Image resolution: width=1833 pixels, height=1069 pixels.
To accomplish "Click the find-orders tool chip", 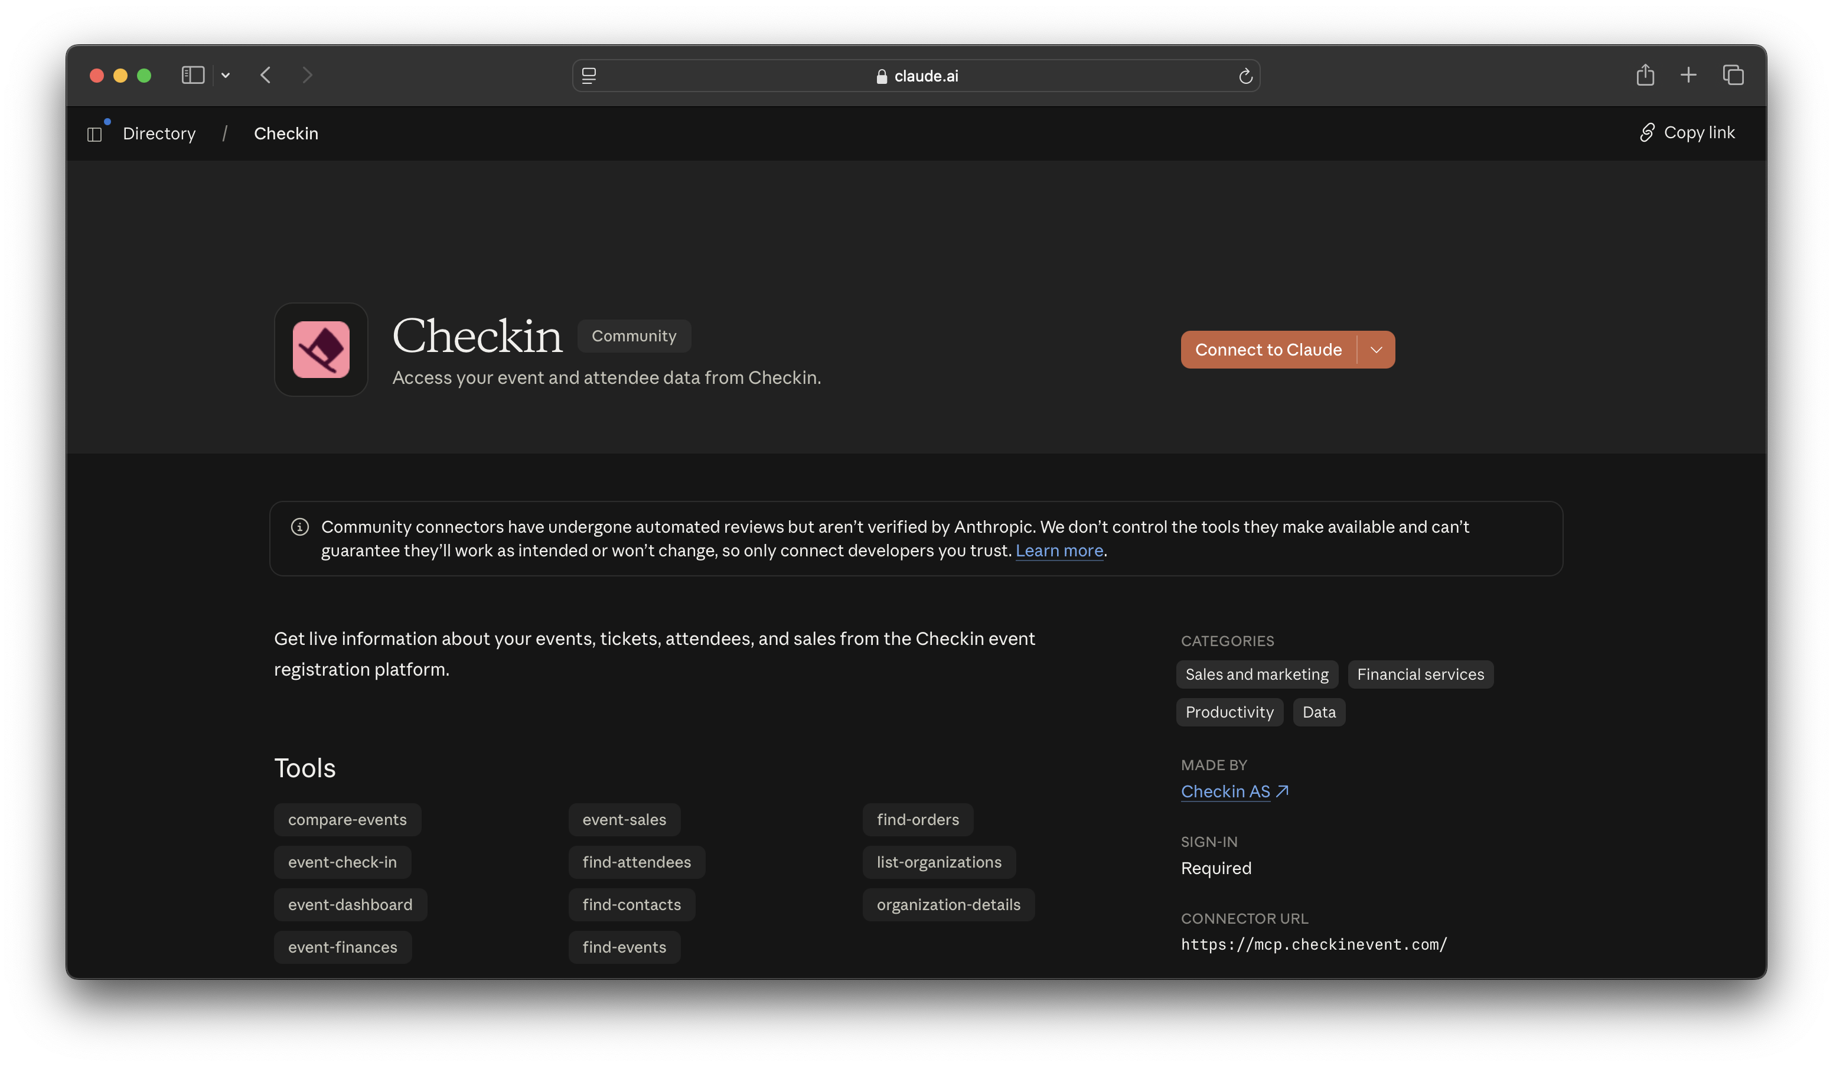I will coord(917,820).
